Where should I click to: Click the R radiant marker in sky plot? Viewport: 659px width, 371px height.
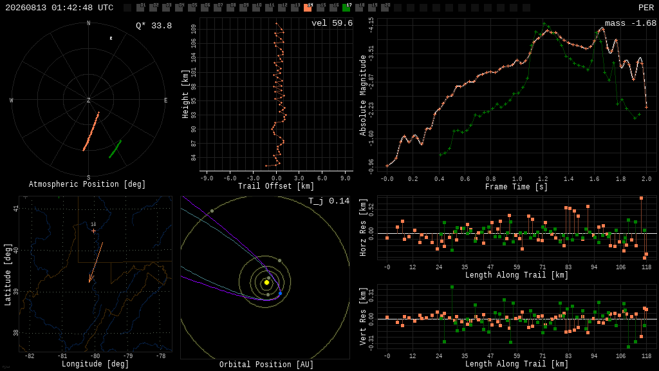pyautogui.click(x=111, y=38)
